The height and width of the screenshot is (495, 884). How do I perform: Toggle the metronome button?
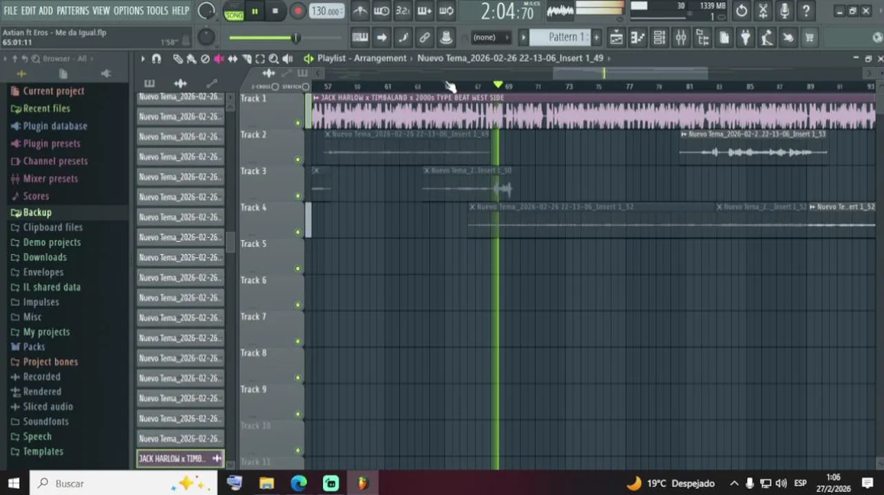[359, 11]
